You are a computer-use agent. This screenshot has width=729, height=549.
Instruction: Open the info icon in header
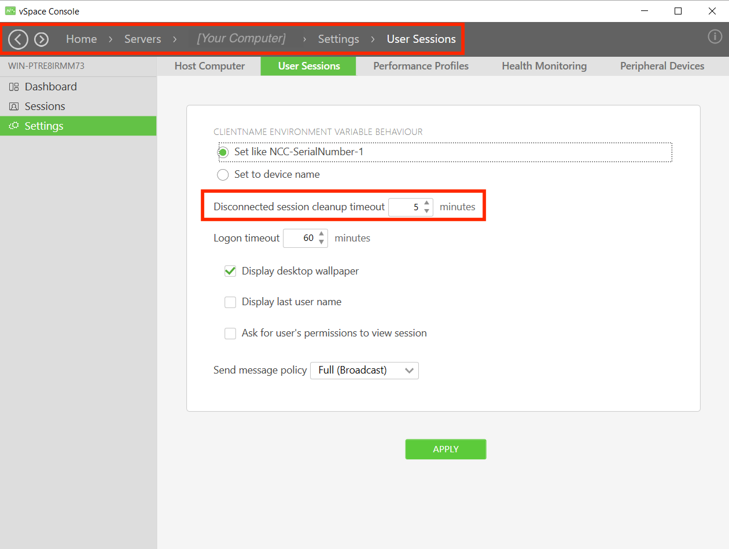tap(715, 36)
